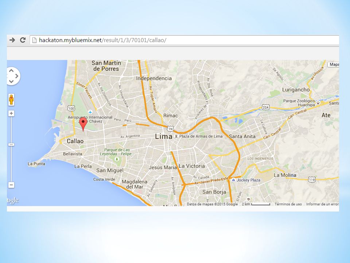This screenshot has height=263, width=350.
Task: Click the Ate district label
Action: [x=326, y=115]
